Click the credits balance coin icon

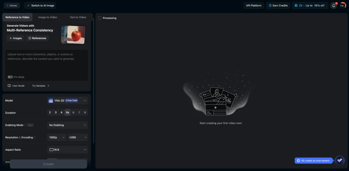click(296, 5)
